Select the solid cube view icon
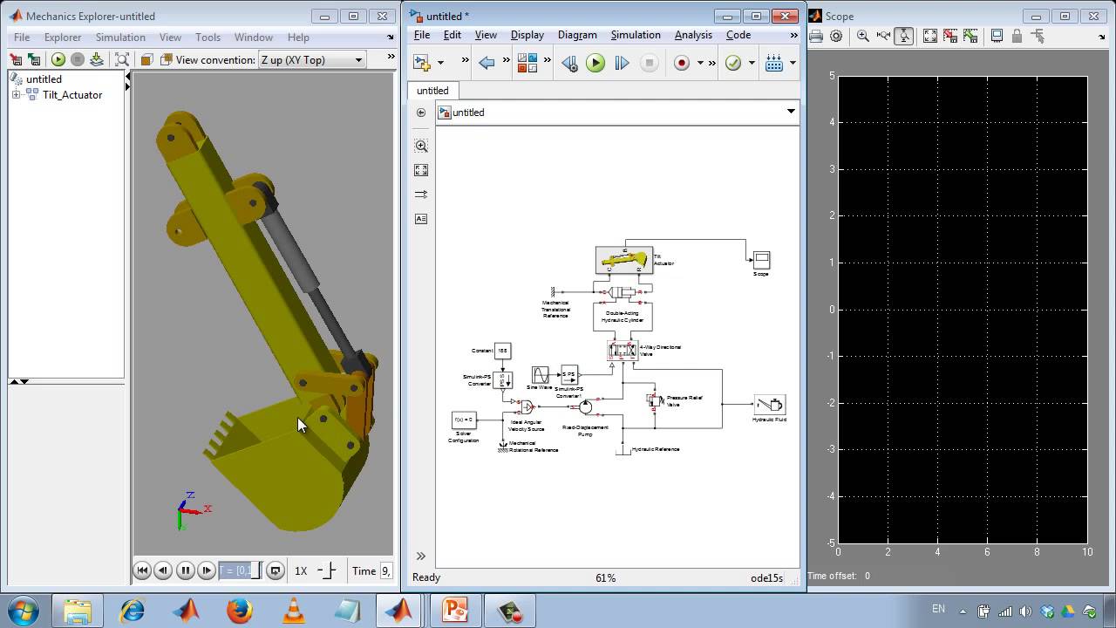 click(x=146, y=59)
